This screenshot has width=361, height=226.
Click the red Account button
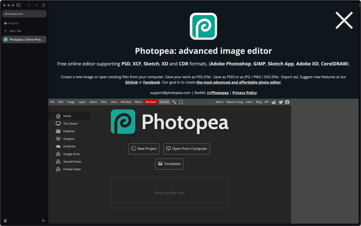pos(151,102)
